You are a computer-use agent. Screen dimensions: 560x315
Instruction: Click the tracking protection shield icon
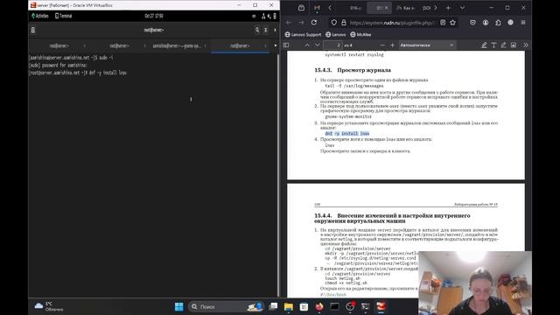[x=334, y=23]
